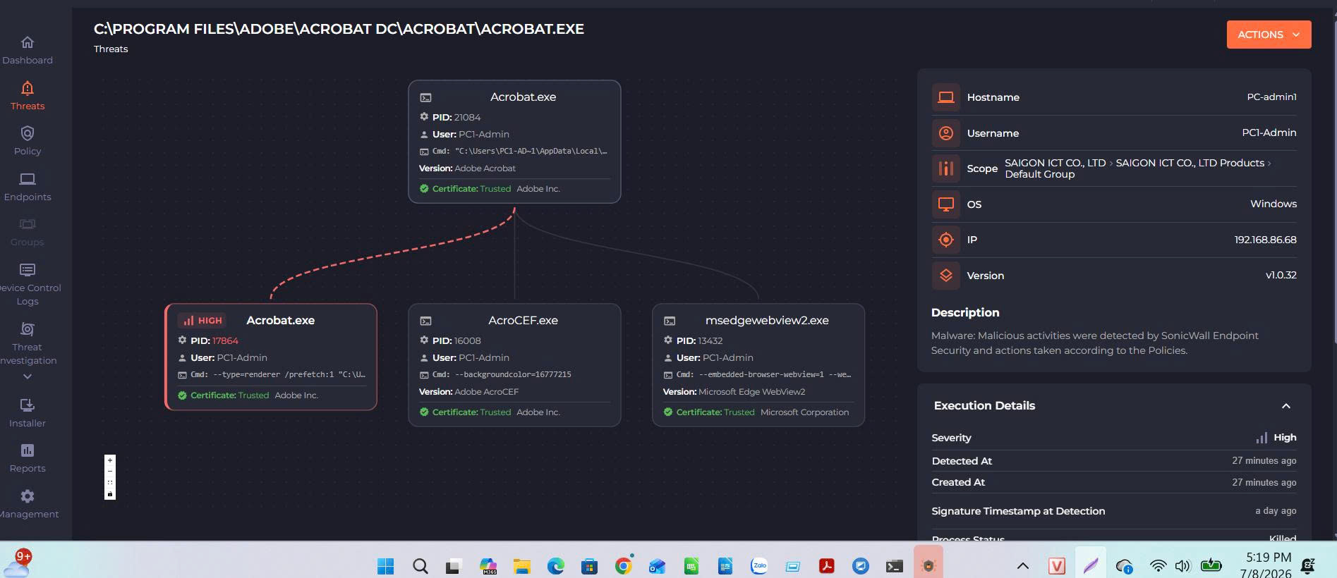1337x578 pixels.
Task: Click terminal icon on msedgewebview2.exe node
Action: 670,321
